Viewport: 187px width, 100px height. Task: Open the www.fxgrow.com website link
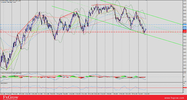point(174,98)
